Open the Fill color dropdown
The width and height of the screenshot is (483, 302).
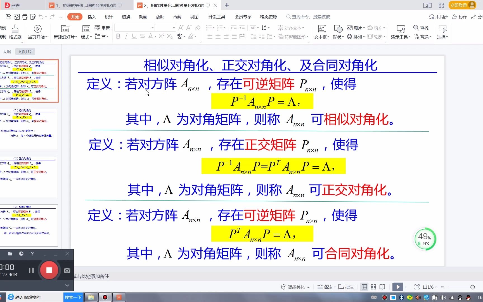tap(376, 28)
